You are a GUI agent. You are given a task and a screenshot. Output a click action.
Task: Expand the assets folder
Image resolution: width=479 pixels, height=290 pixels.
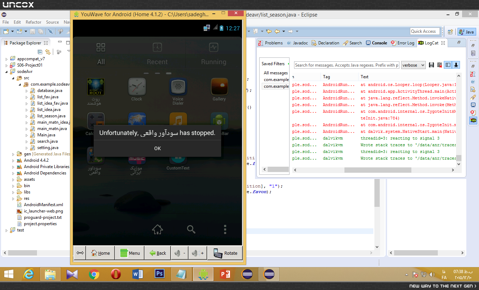tap(13, 179)
